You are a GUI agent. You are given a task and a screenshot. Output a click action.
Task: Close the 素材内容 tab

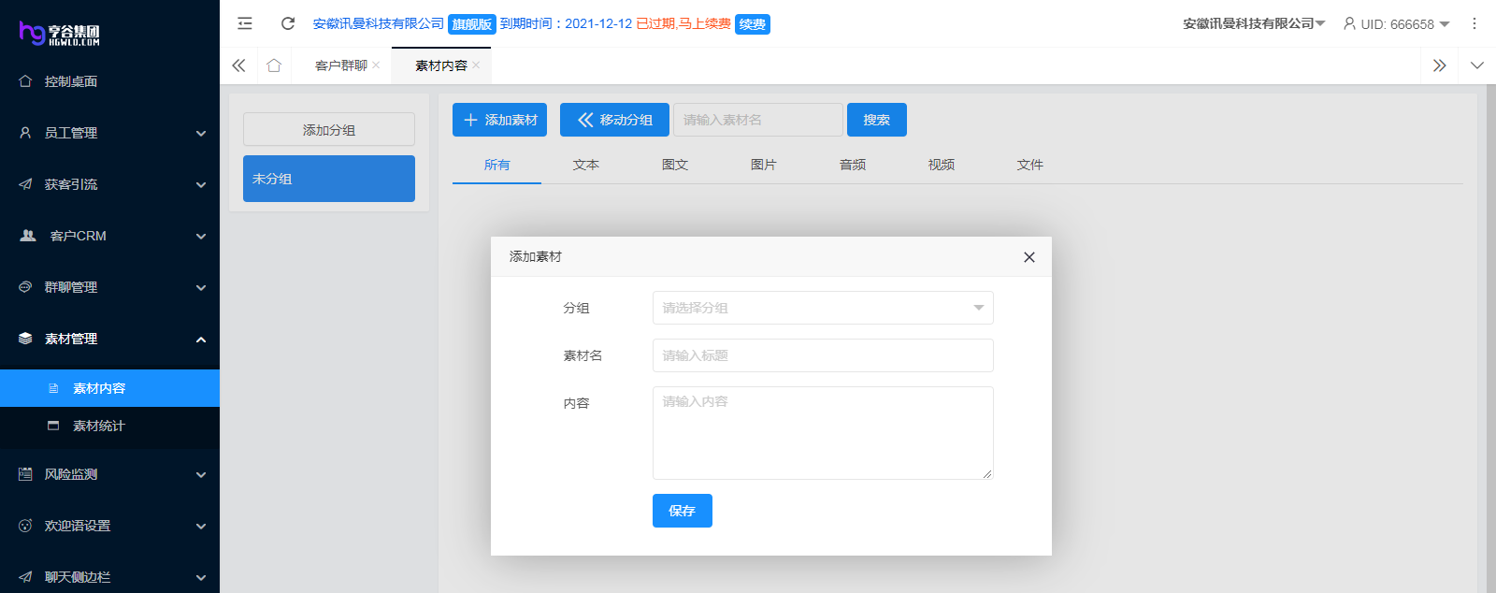pyautogui.click(x=476, y=65)
